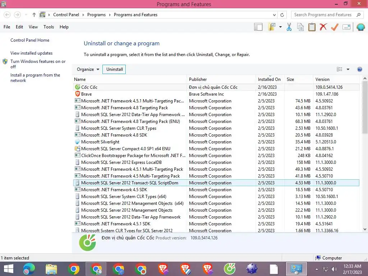Open folder options toolbar dropdown arrow

[280, 27]
